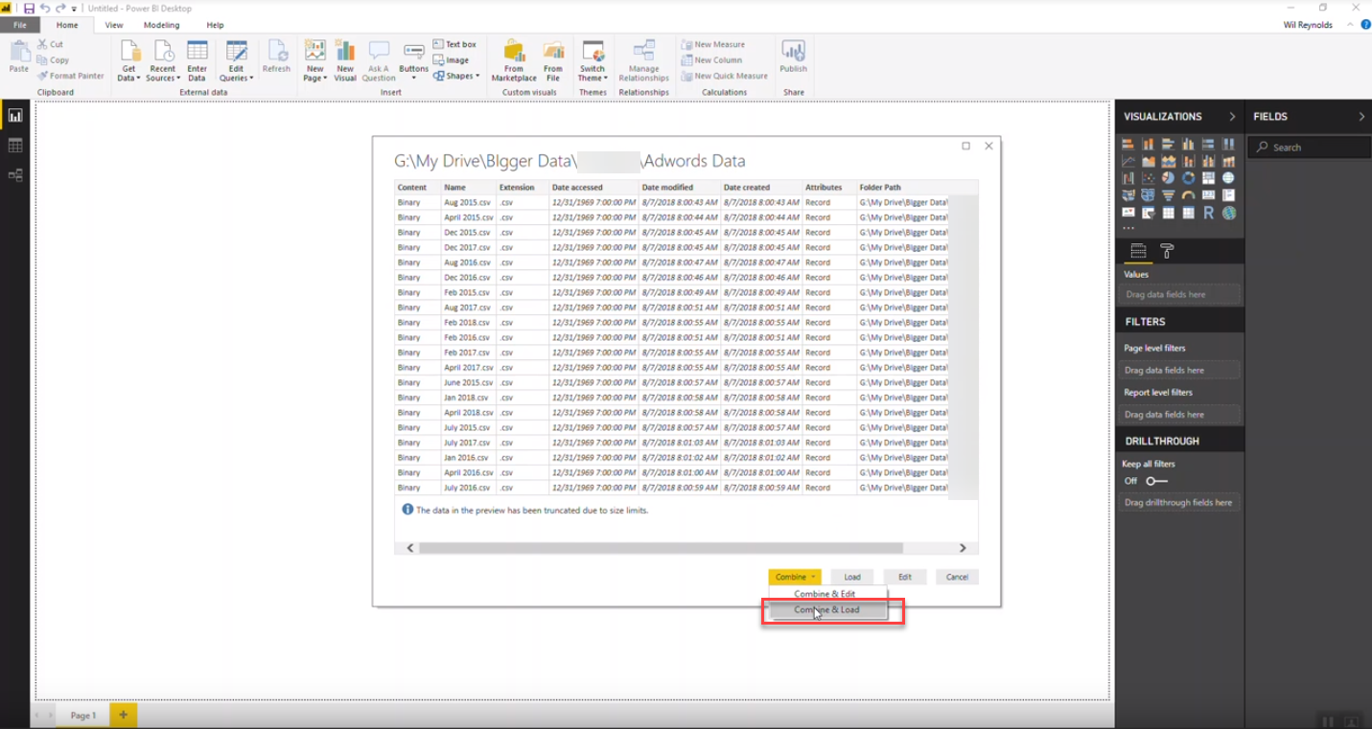Click the Load button in dialog

coord(852,577)
